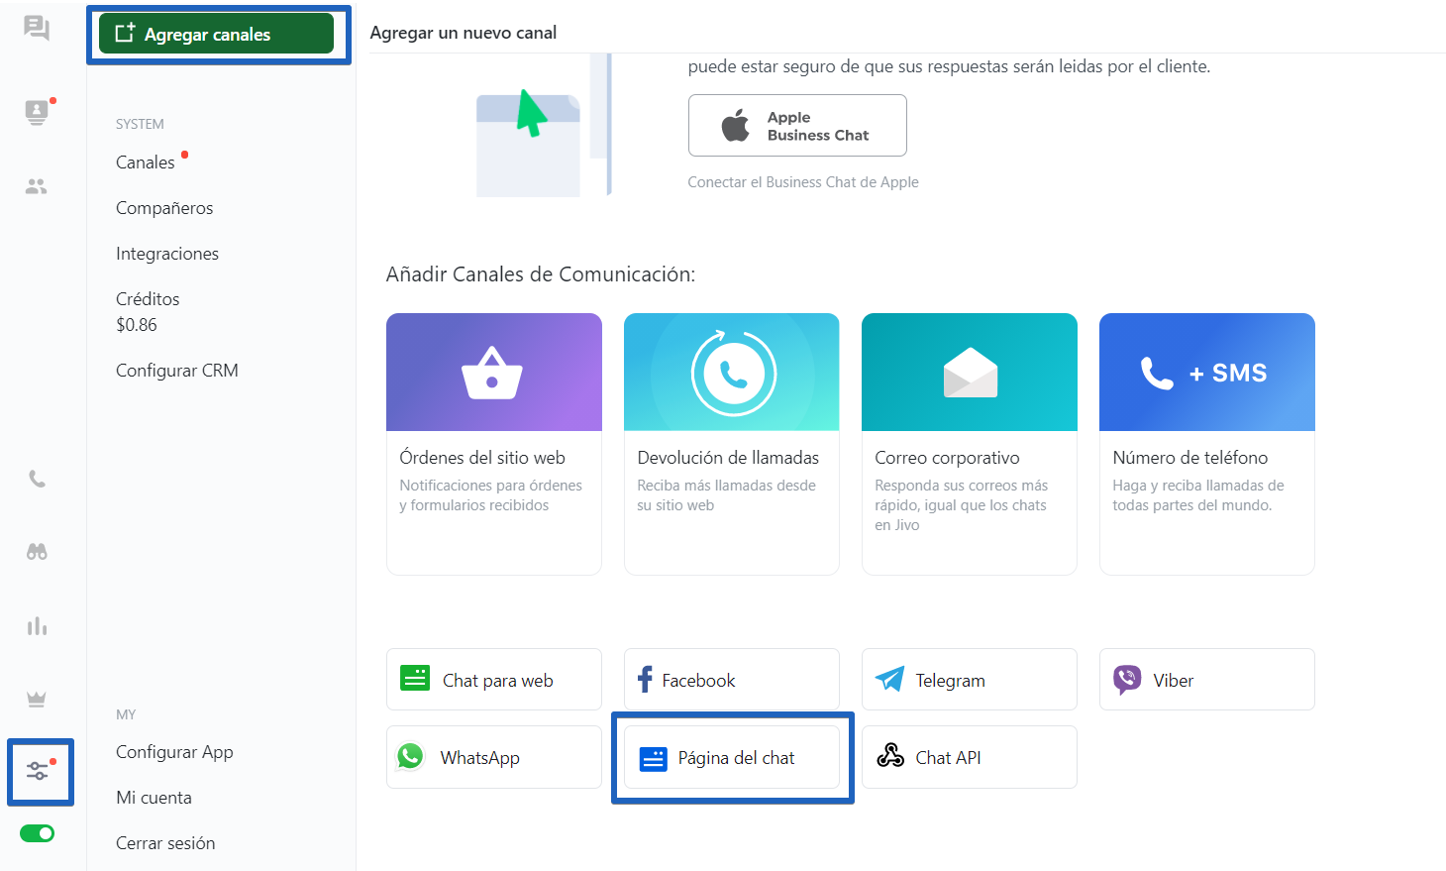The height and width of the screenshot is (871, 1446).
Task: Select Compañeros menu item
Action: click(164, 208)
